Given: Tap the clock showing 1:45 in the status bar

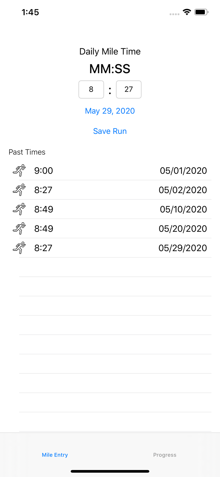Looking at the screenshot, I should (30, 12).
